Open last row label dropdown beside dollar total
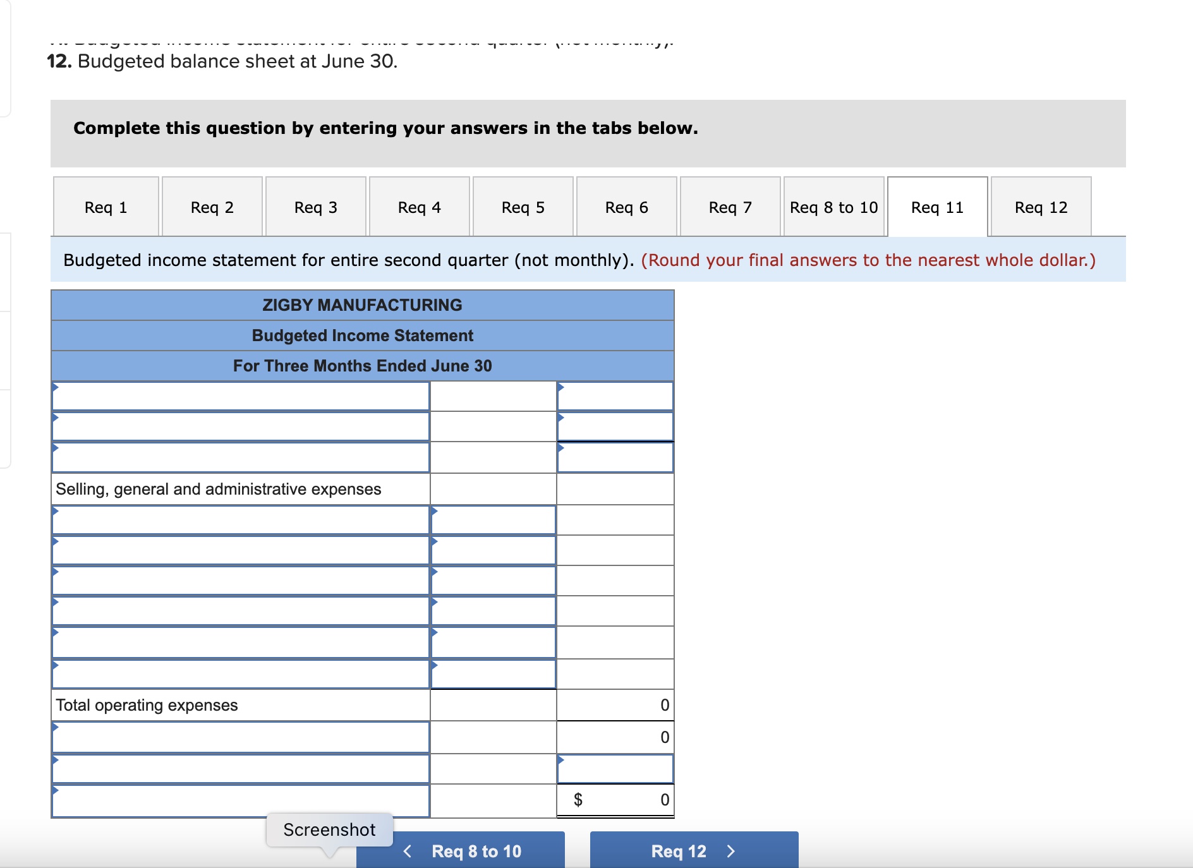 coord(241,801)
